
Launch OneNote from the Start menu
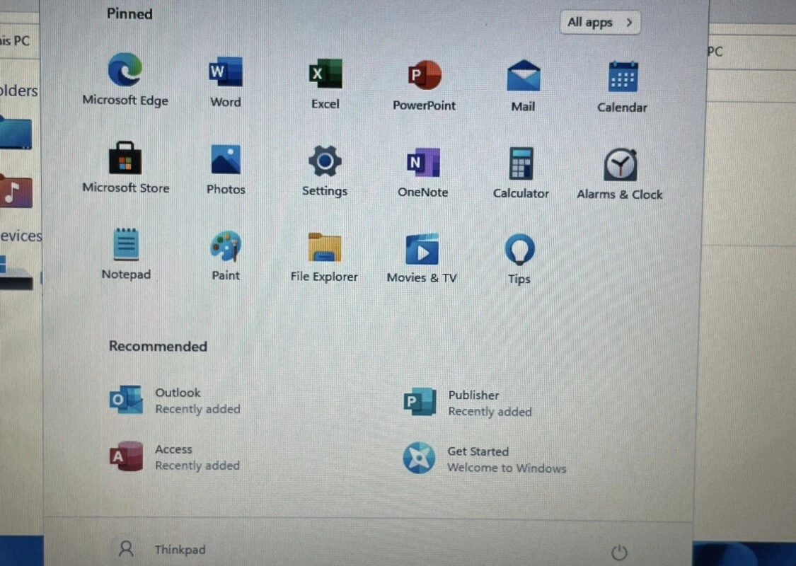tap(423, 173)
